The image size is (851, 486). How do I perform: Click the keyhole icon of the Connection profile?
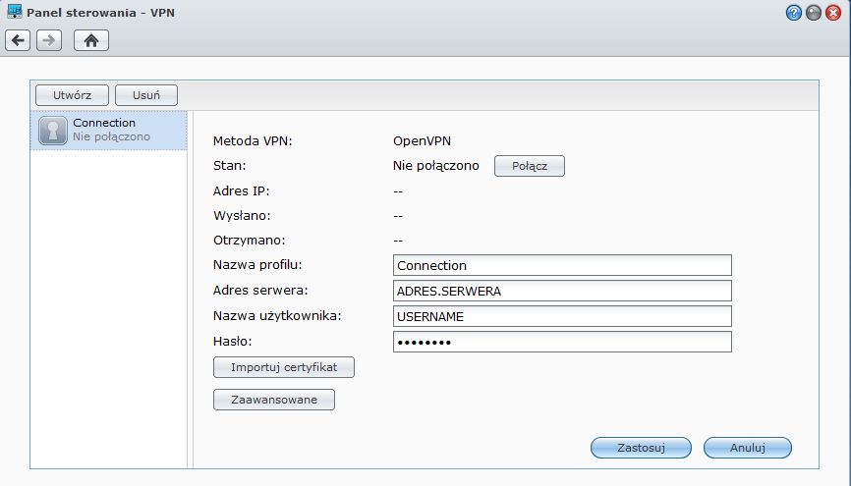click(x=53, y=131)
